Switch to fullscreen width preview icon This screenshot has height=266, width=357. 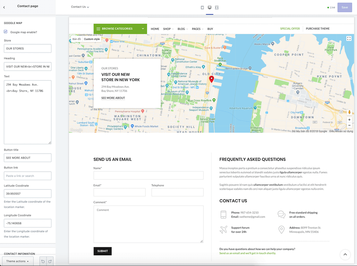coord(217,7)
